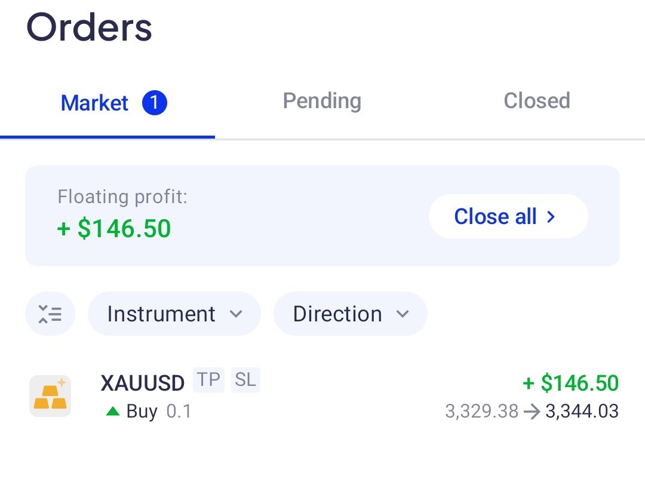The width and height of the screenshot is (645, 500).
Task: Switch to the Pending tab
Action: click(322, 101)
